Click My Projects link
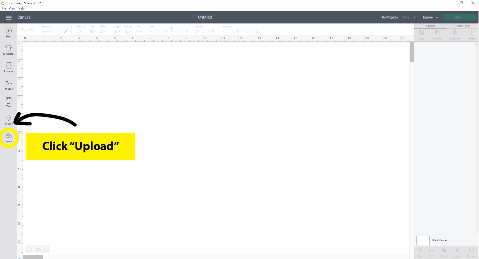The image size is (479, 259). [390, 17]
